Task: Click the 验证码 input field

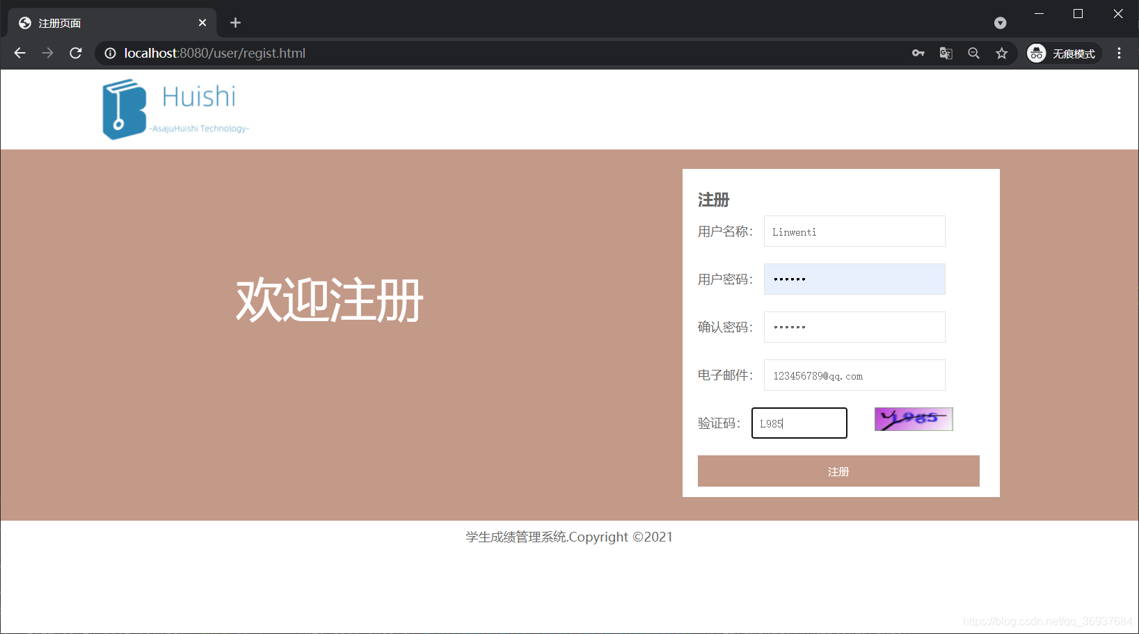Action: 798,423
